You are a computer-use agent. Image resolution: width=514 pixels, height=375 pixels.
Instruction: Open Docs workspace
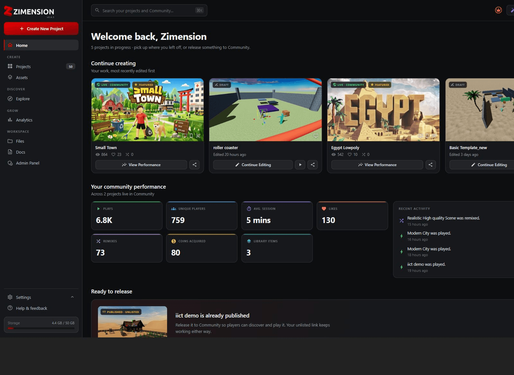(41, 152)
